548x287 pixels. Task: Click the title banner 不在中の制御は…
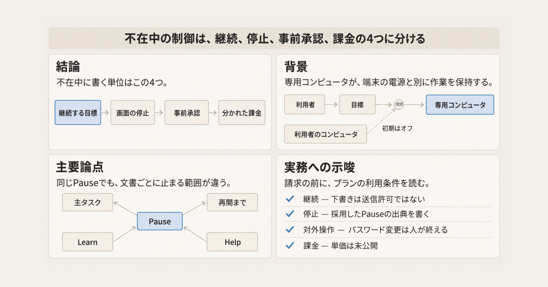[274, 39]
